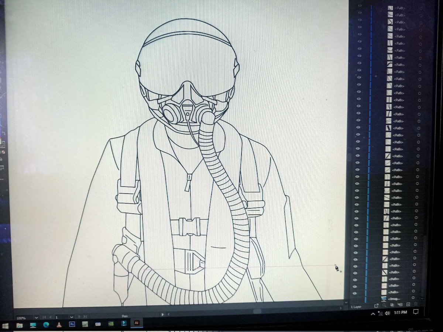Viewport: 443px width, 332px height.
Task: Select the <Imag...> row thumbnail
Action: pos(384,299)
